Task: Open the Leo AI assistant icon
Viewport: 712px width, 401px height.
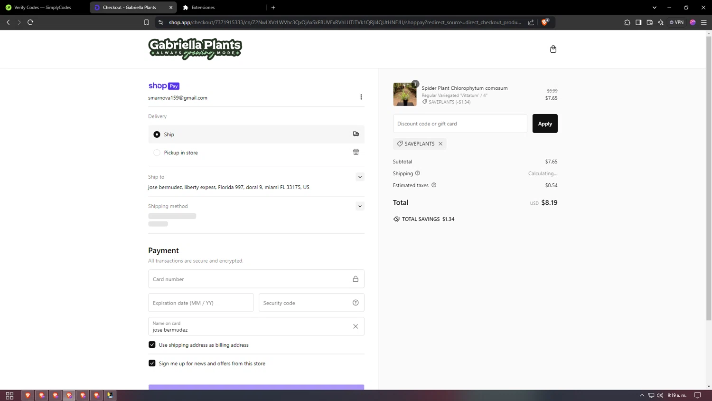Action: 661,22
